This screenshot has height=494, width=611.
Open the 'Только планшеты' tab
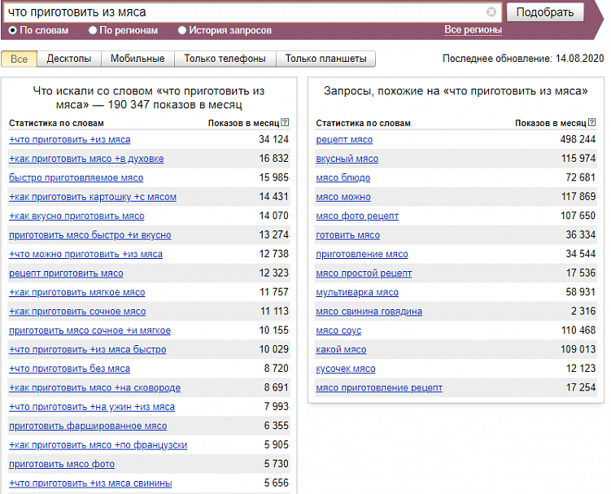(325, 59)
